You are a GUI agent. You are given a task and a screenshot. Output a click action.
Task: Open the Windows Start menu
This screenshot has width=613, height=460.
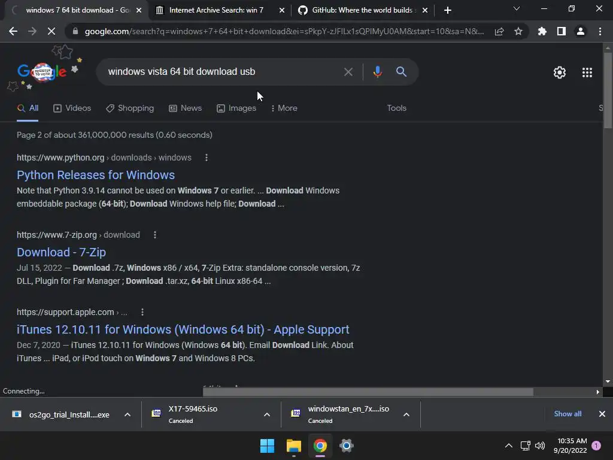268,446
